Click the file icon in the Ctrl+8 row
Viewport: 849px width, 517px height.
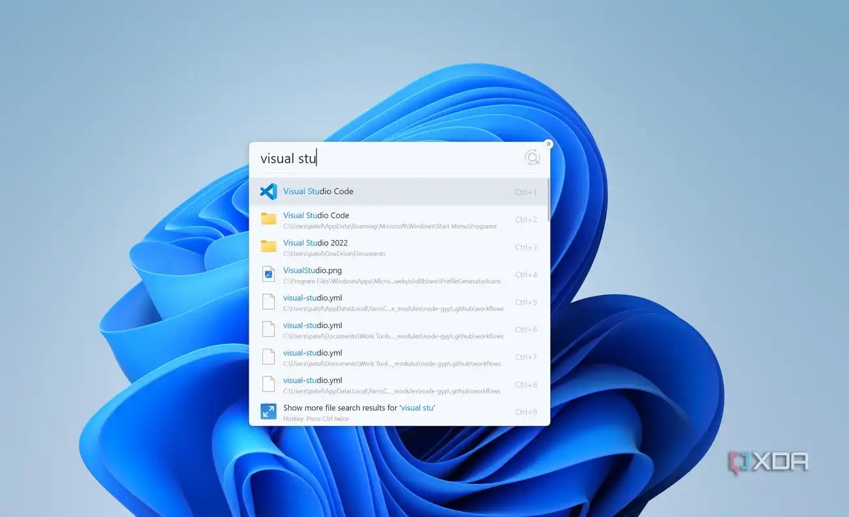point(268,384)
